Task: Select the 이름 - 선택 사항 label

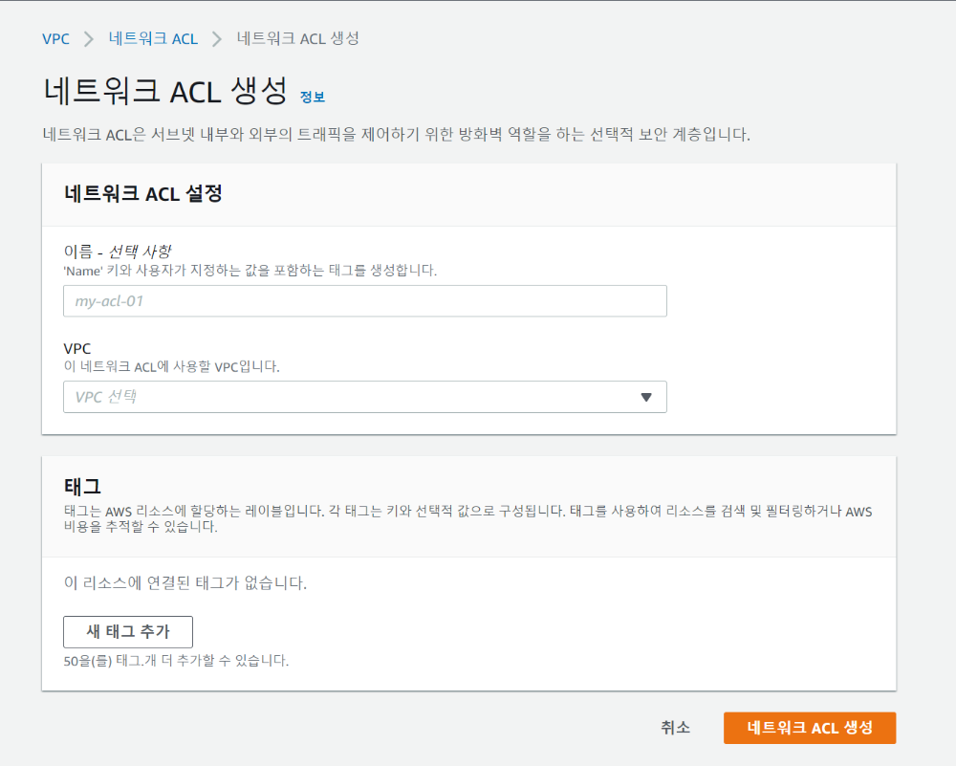Action: [x=118, y=252]
